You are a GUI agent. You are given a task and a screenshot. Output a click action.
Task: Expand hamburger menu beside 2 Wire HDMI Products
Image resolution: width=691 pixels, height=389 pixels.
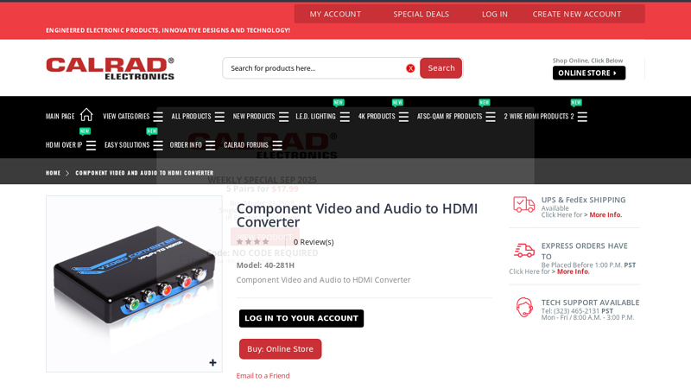[582, 117]
